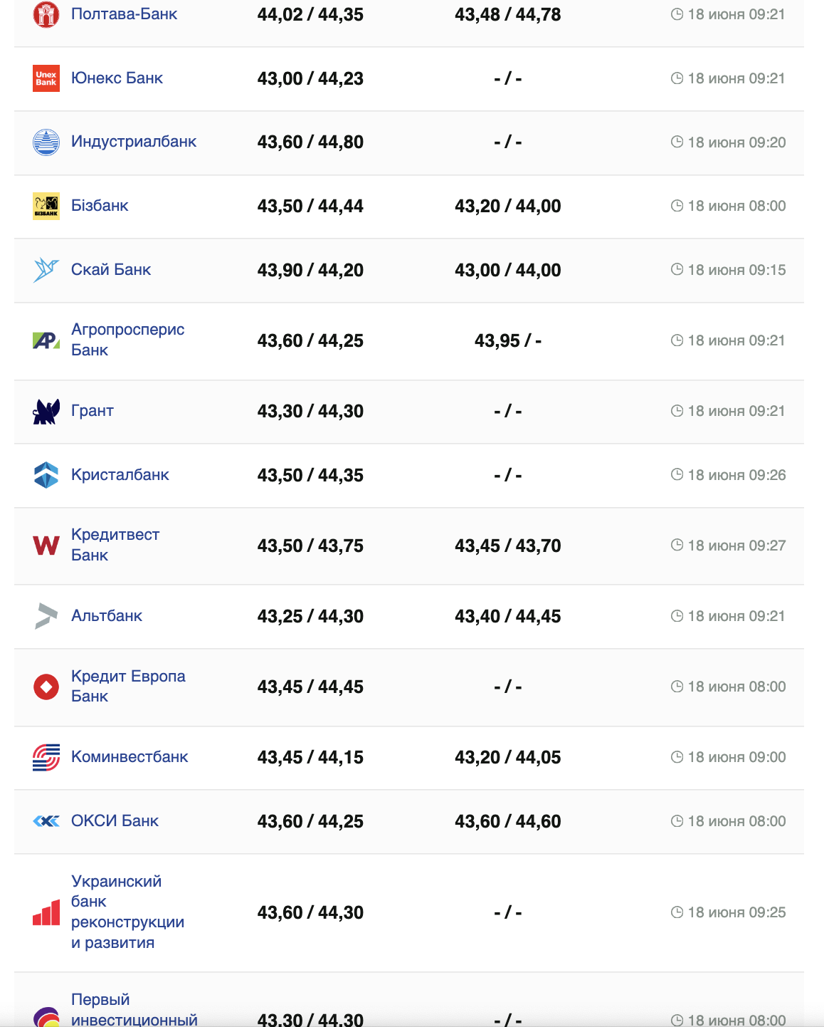Click the Кристалбанк blue crystal logo
This screenshot has width=824, height=1027.
pyautogui.click(x=46, y=475)
